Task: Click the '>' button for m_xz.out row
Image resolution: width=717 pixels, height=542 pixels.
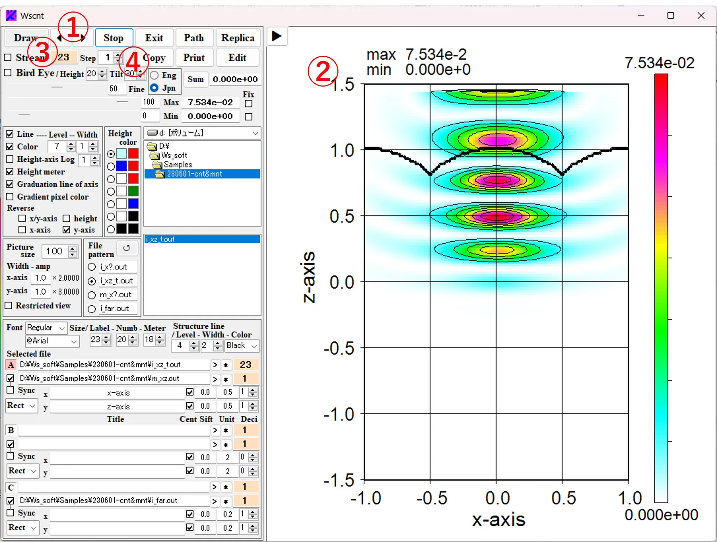Action: pyautogui.click(x=215, y=379)
